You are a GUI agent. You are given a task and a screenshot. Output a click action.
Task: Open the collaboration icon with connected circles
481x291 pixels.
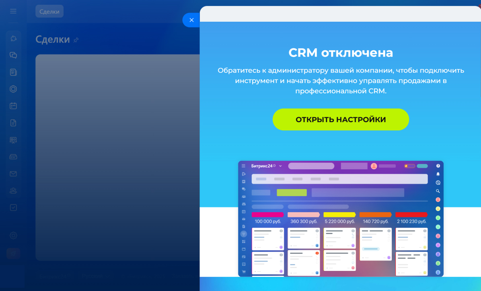click(x=13, y=38)
